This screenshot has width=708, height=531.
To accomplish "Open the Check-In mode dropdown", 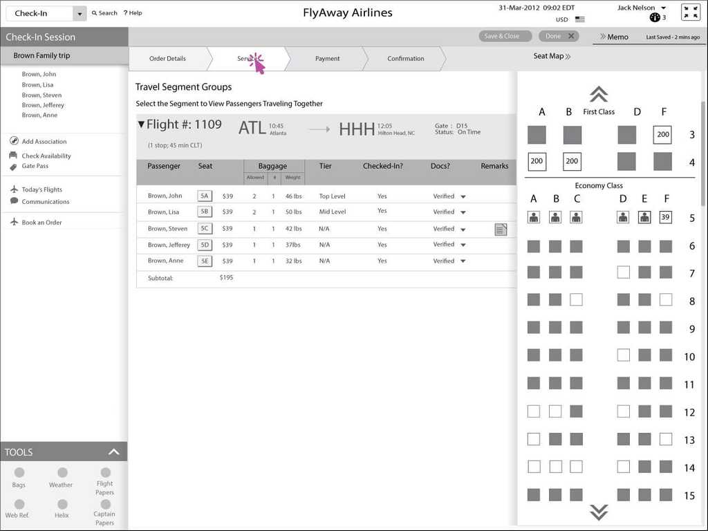I will tap(80, 13).
